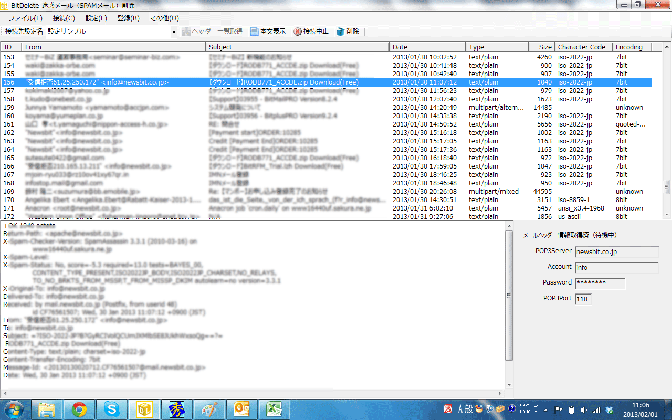Image resolution: width=672 pixels, height=420 pixels.
Task: Click the Password input field
Action: 600,283
